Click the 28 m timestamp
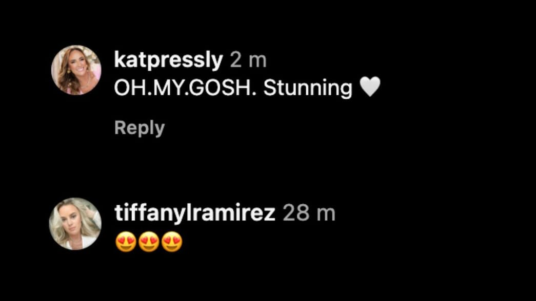Screen dimensions: 536x301 (x=309, y=213)
